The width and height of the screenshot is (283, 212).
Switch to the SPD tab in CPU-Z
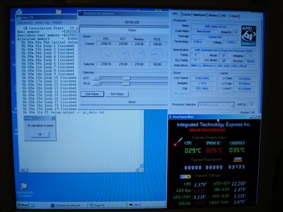tap(223, 16)
